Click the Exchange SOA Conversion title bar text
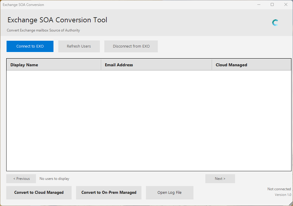Viewport: 293px width, 206px height. coord(23,4)
